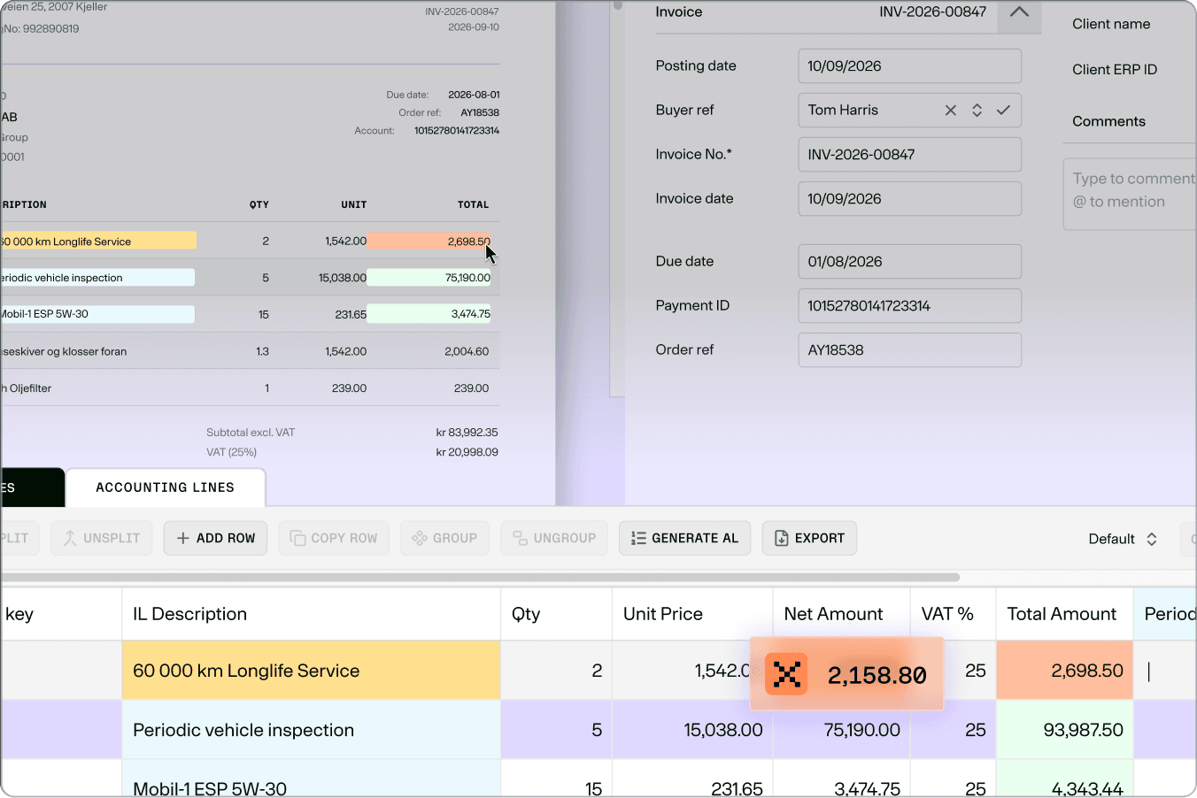Click the Total Amount column header
This screenshot has width=1197, height=798.
(x=1064, y=614)
